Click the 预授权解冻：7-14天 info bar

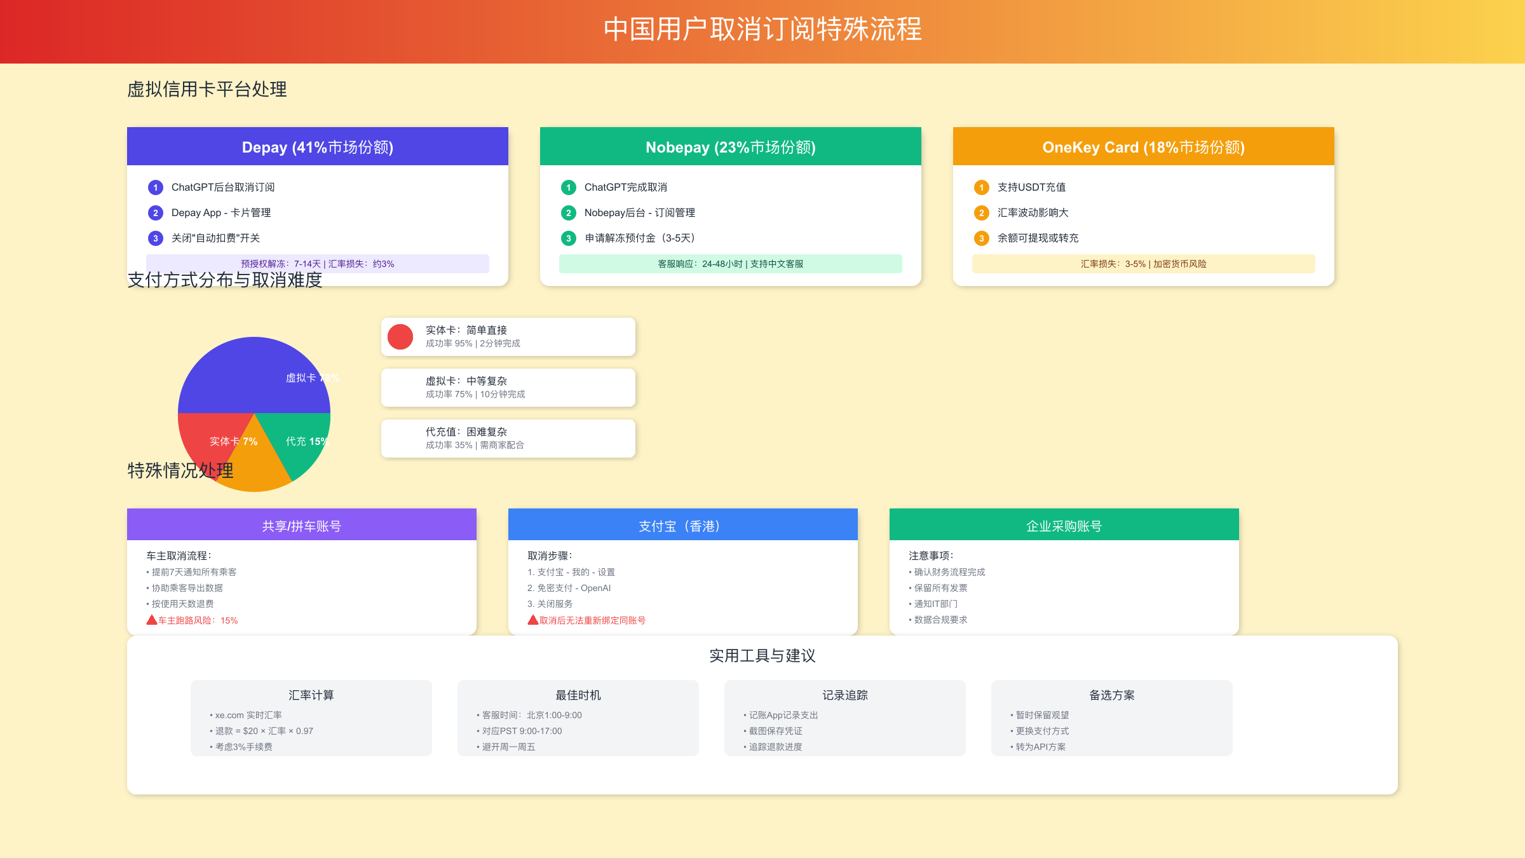[318, 264]
